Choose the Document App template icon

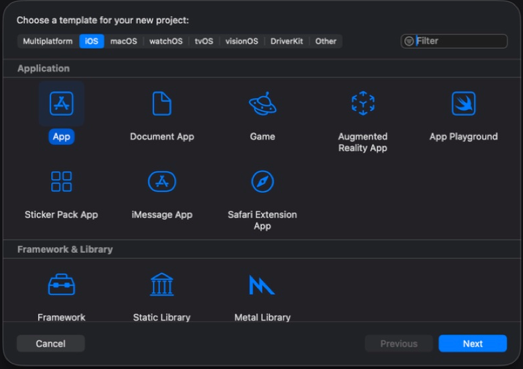pyautogui.click(x=162, y=103)
